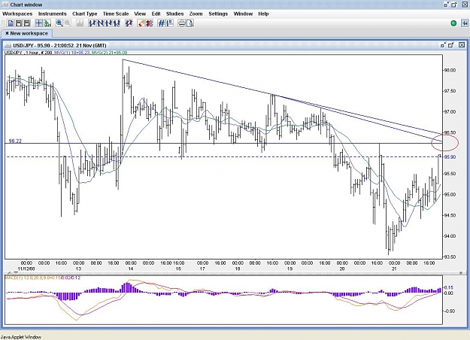Click the green figure icon beside crosshair
470x340 pixels.
[47, 23]
